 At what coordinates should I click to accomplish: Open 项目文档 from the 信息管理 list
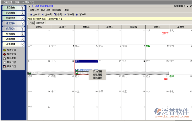pyautogui.click(x=11, y=54)
